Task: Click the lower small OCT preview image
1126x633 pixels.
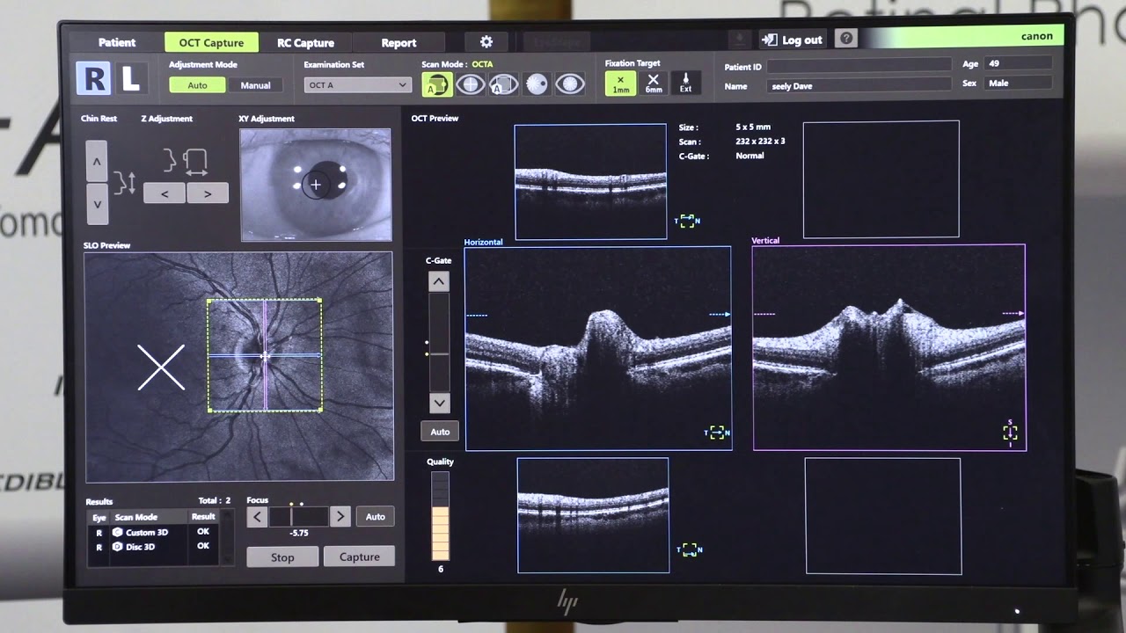Action: (593, 515)
